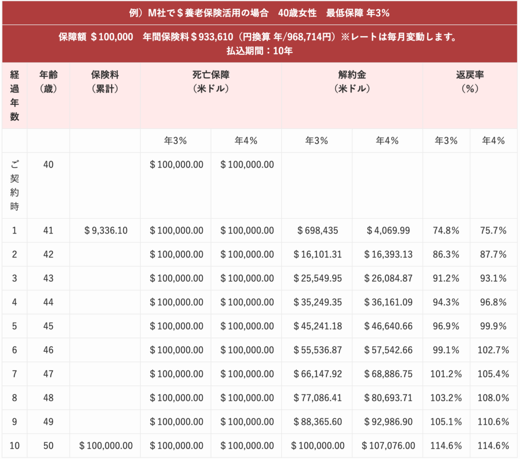The image size is (520, 459).
Task: Click the age cell '48'
Action: coord(48,398)
